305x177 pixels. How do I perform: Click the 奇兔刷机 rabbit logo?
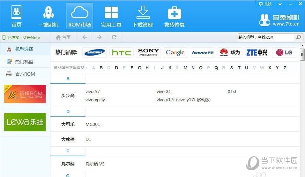[264, 20]
